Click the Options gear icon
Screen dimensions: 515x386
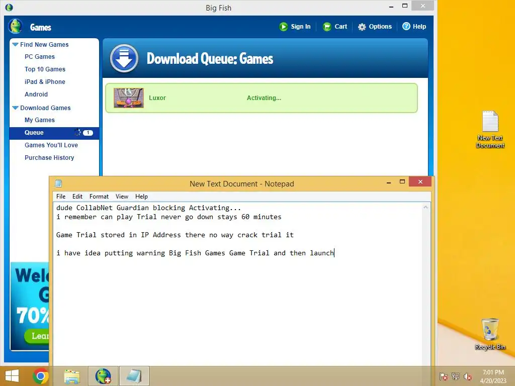(x=362, y=27)
